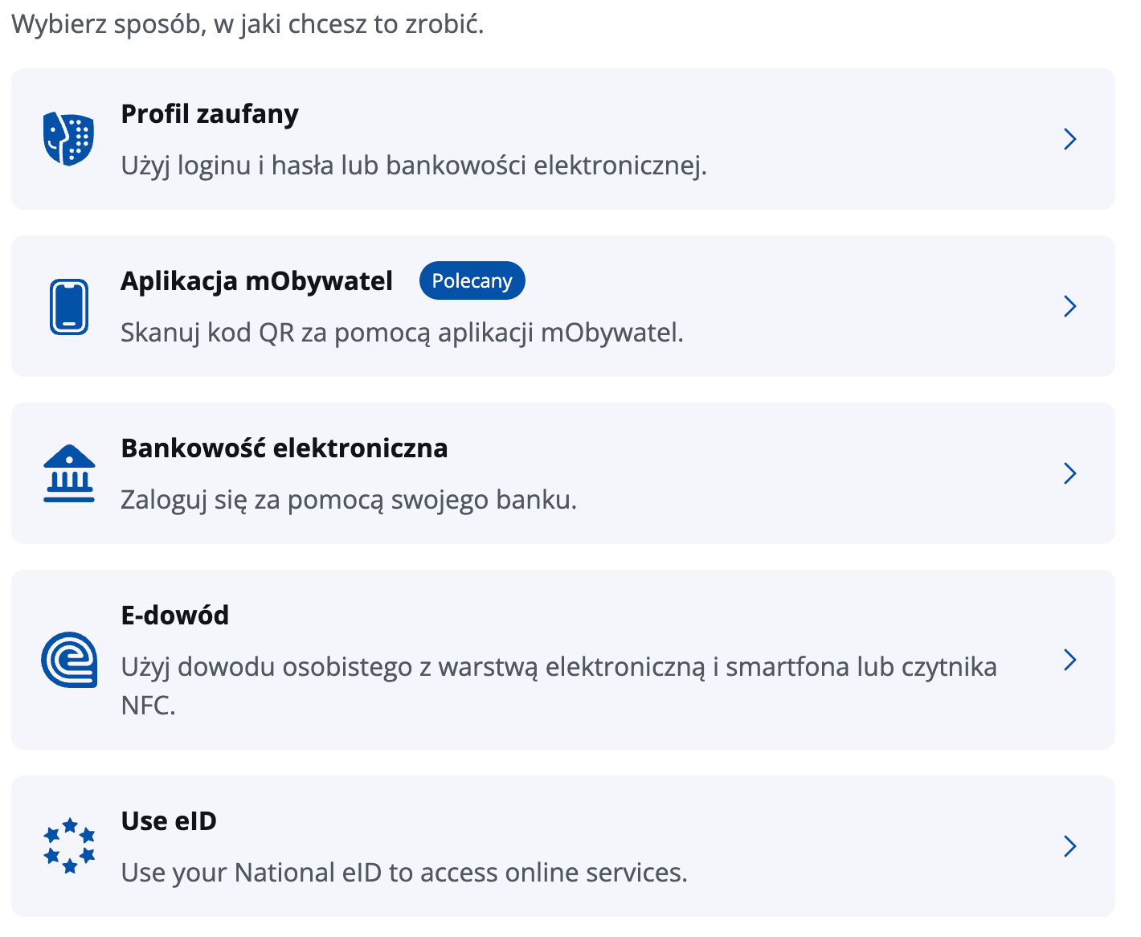Viewport: 1141px width, 937px height.
Task: Click the E-dowód heading text
Action: point(174,615)
